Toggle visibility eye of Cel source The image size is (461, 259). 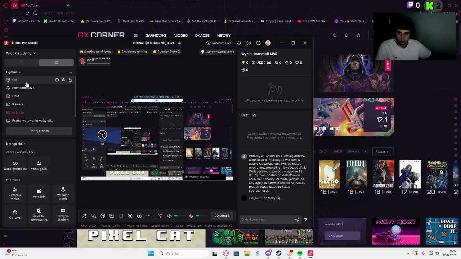[63, 80]
